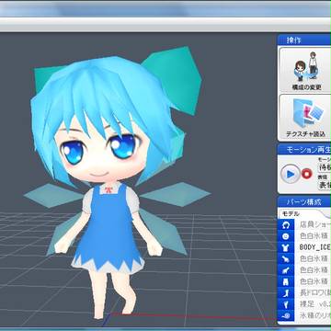Switch to the モデル tab
Screen dimensions: 331x331
click(x=291, y=214)
